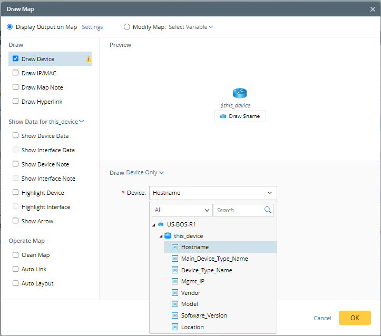
Task: Expand the Device Only draw mode dropdown
Action: pyautogui.click(x=145, y=172)
